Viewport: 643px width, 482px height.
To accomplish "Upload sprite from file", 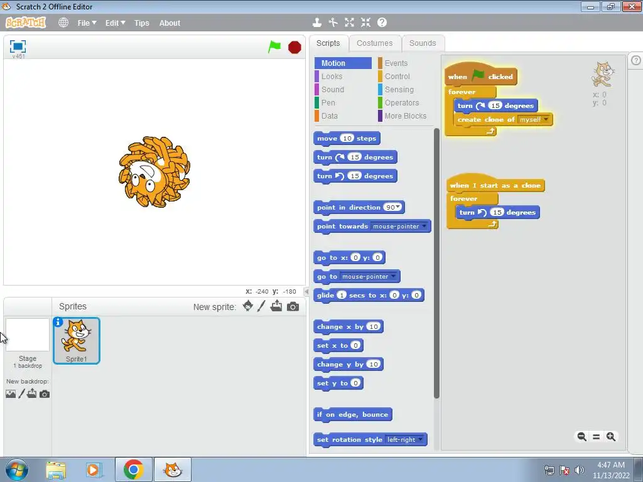I will [276, 306].
